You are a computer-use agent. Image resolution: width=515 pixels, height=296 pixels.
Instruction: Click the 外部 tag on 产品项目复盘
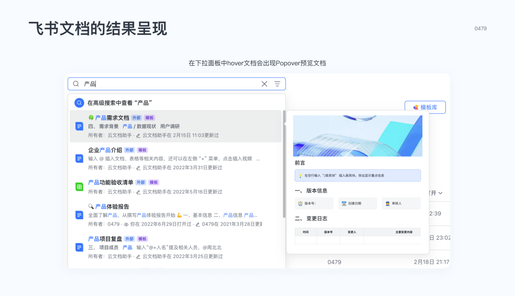[129, 239]
